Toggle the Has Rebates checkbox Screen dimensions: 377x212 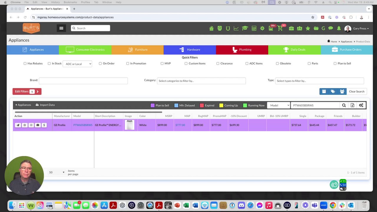25,64
